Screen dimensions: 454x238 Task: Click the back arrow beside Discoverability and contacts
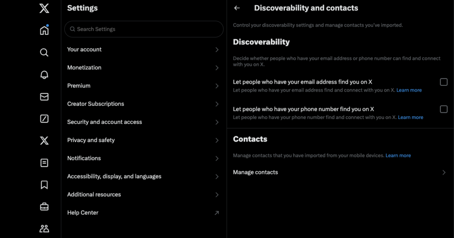tap(237, 8)
